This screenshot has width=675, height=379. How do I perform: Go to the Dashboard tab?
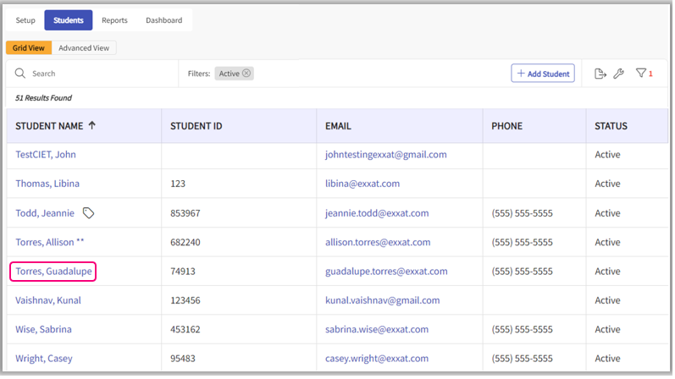[x=163, y=20]
